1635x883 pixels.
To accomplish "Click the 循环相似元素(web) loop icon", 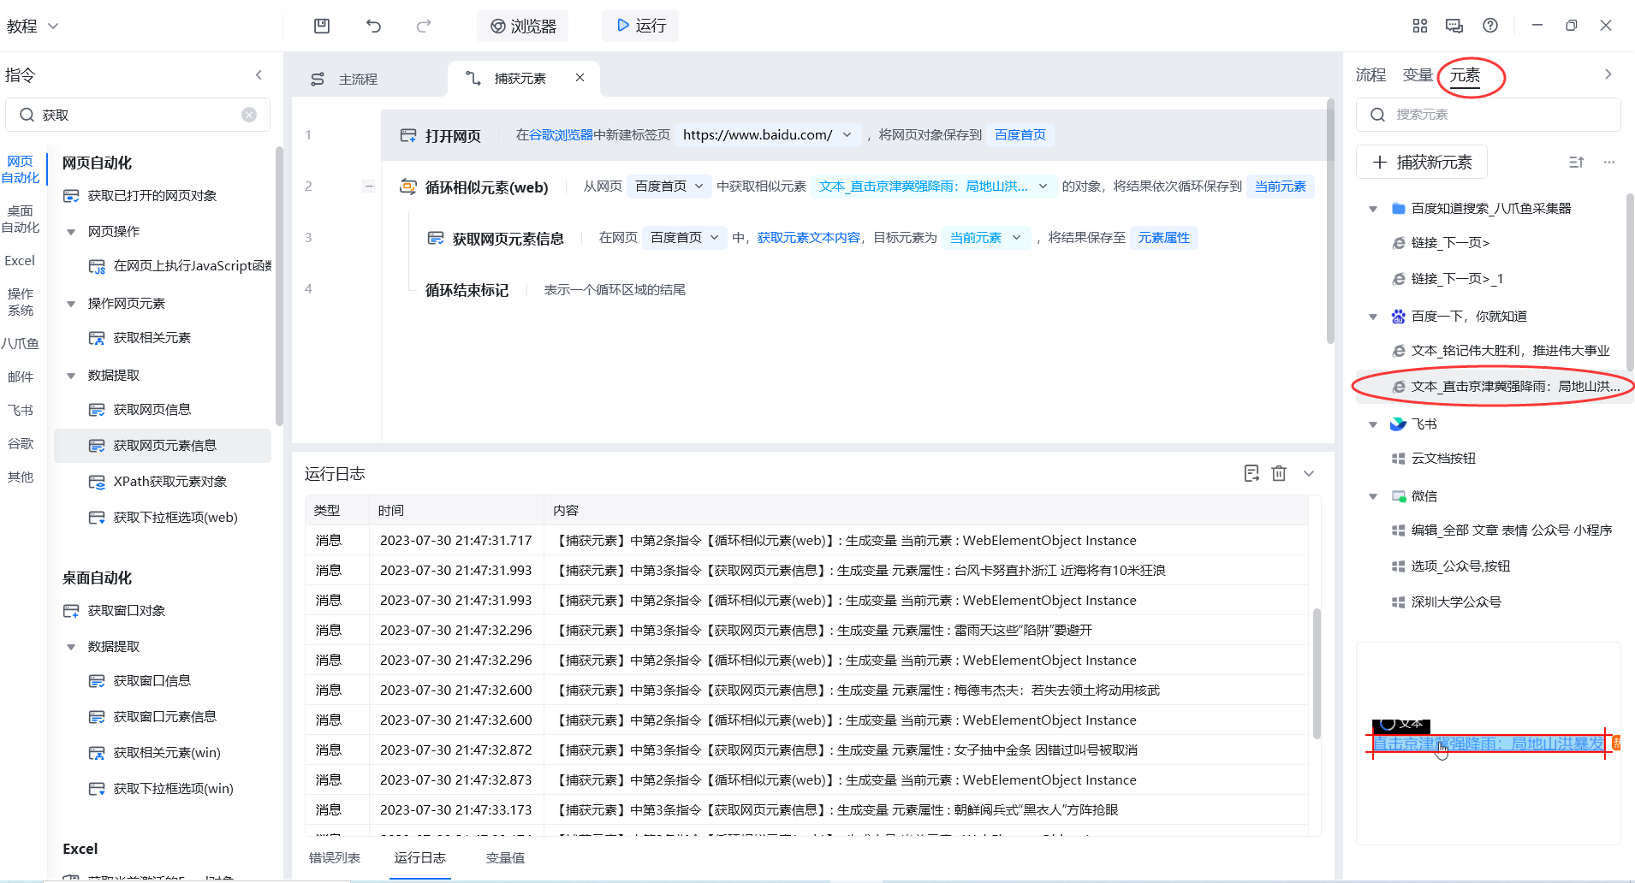I will point(408,187).
